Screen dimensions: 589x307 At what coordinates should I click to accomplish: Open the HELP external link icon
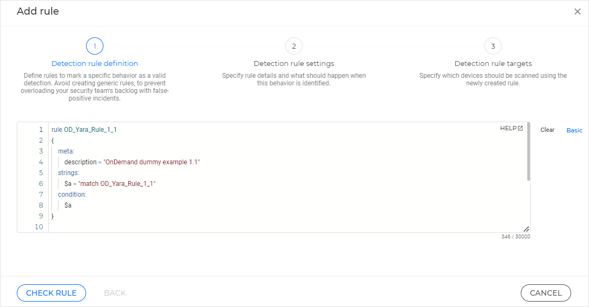[520, 129]
